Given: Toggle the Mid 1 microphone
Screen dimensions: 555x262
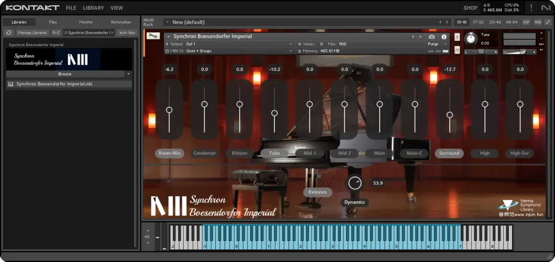Looking at the screenshot, I should tap(309, 154).
